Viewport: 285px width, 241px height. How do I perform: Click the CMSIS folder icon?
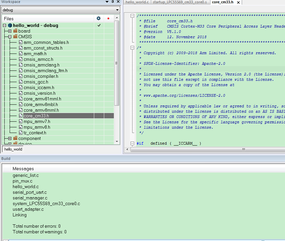[x=15, y=37]
